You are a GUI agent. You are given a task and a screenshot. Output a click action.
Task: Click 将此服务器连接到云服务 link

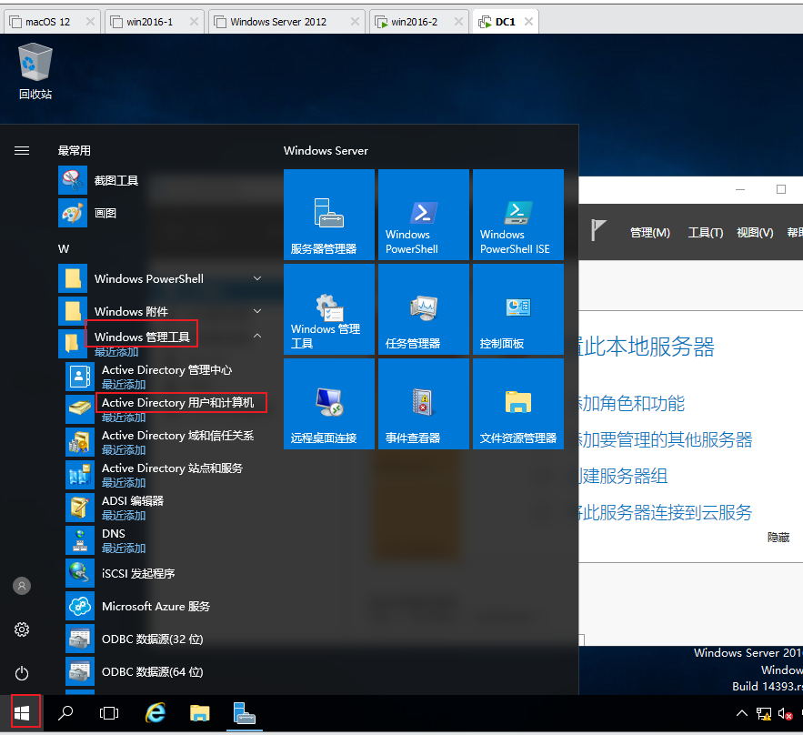tap(666, 513)
